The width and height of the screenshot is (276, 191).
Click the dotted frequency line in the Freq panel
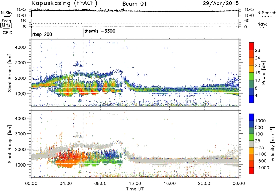[135, 24]
